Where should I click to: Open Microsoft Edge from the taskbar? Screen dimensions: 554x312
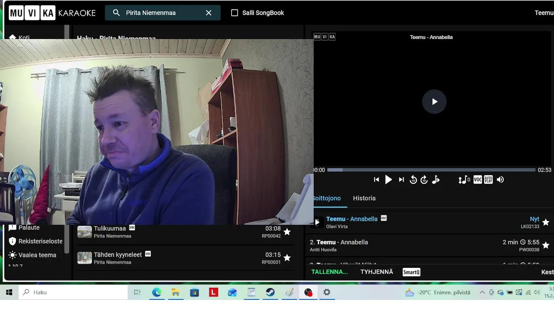point(156,292)
